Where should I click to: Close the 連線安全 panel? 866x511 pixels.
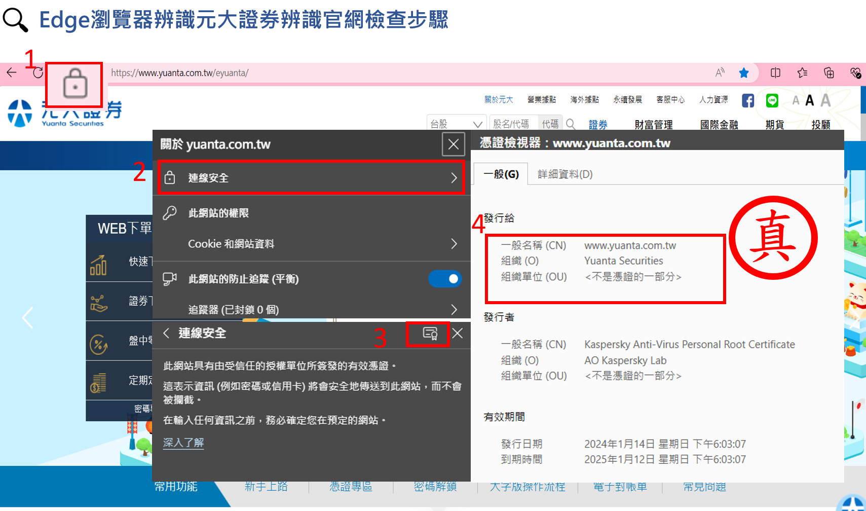(x=458, y=333)
